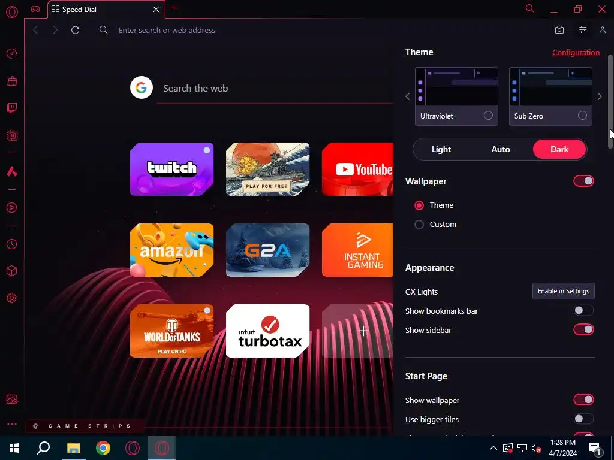Toggle the Easy Setup sliders icon
This screenshot has width=614, height=460.
pyautogui.click(x=583, y=30)
